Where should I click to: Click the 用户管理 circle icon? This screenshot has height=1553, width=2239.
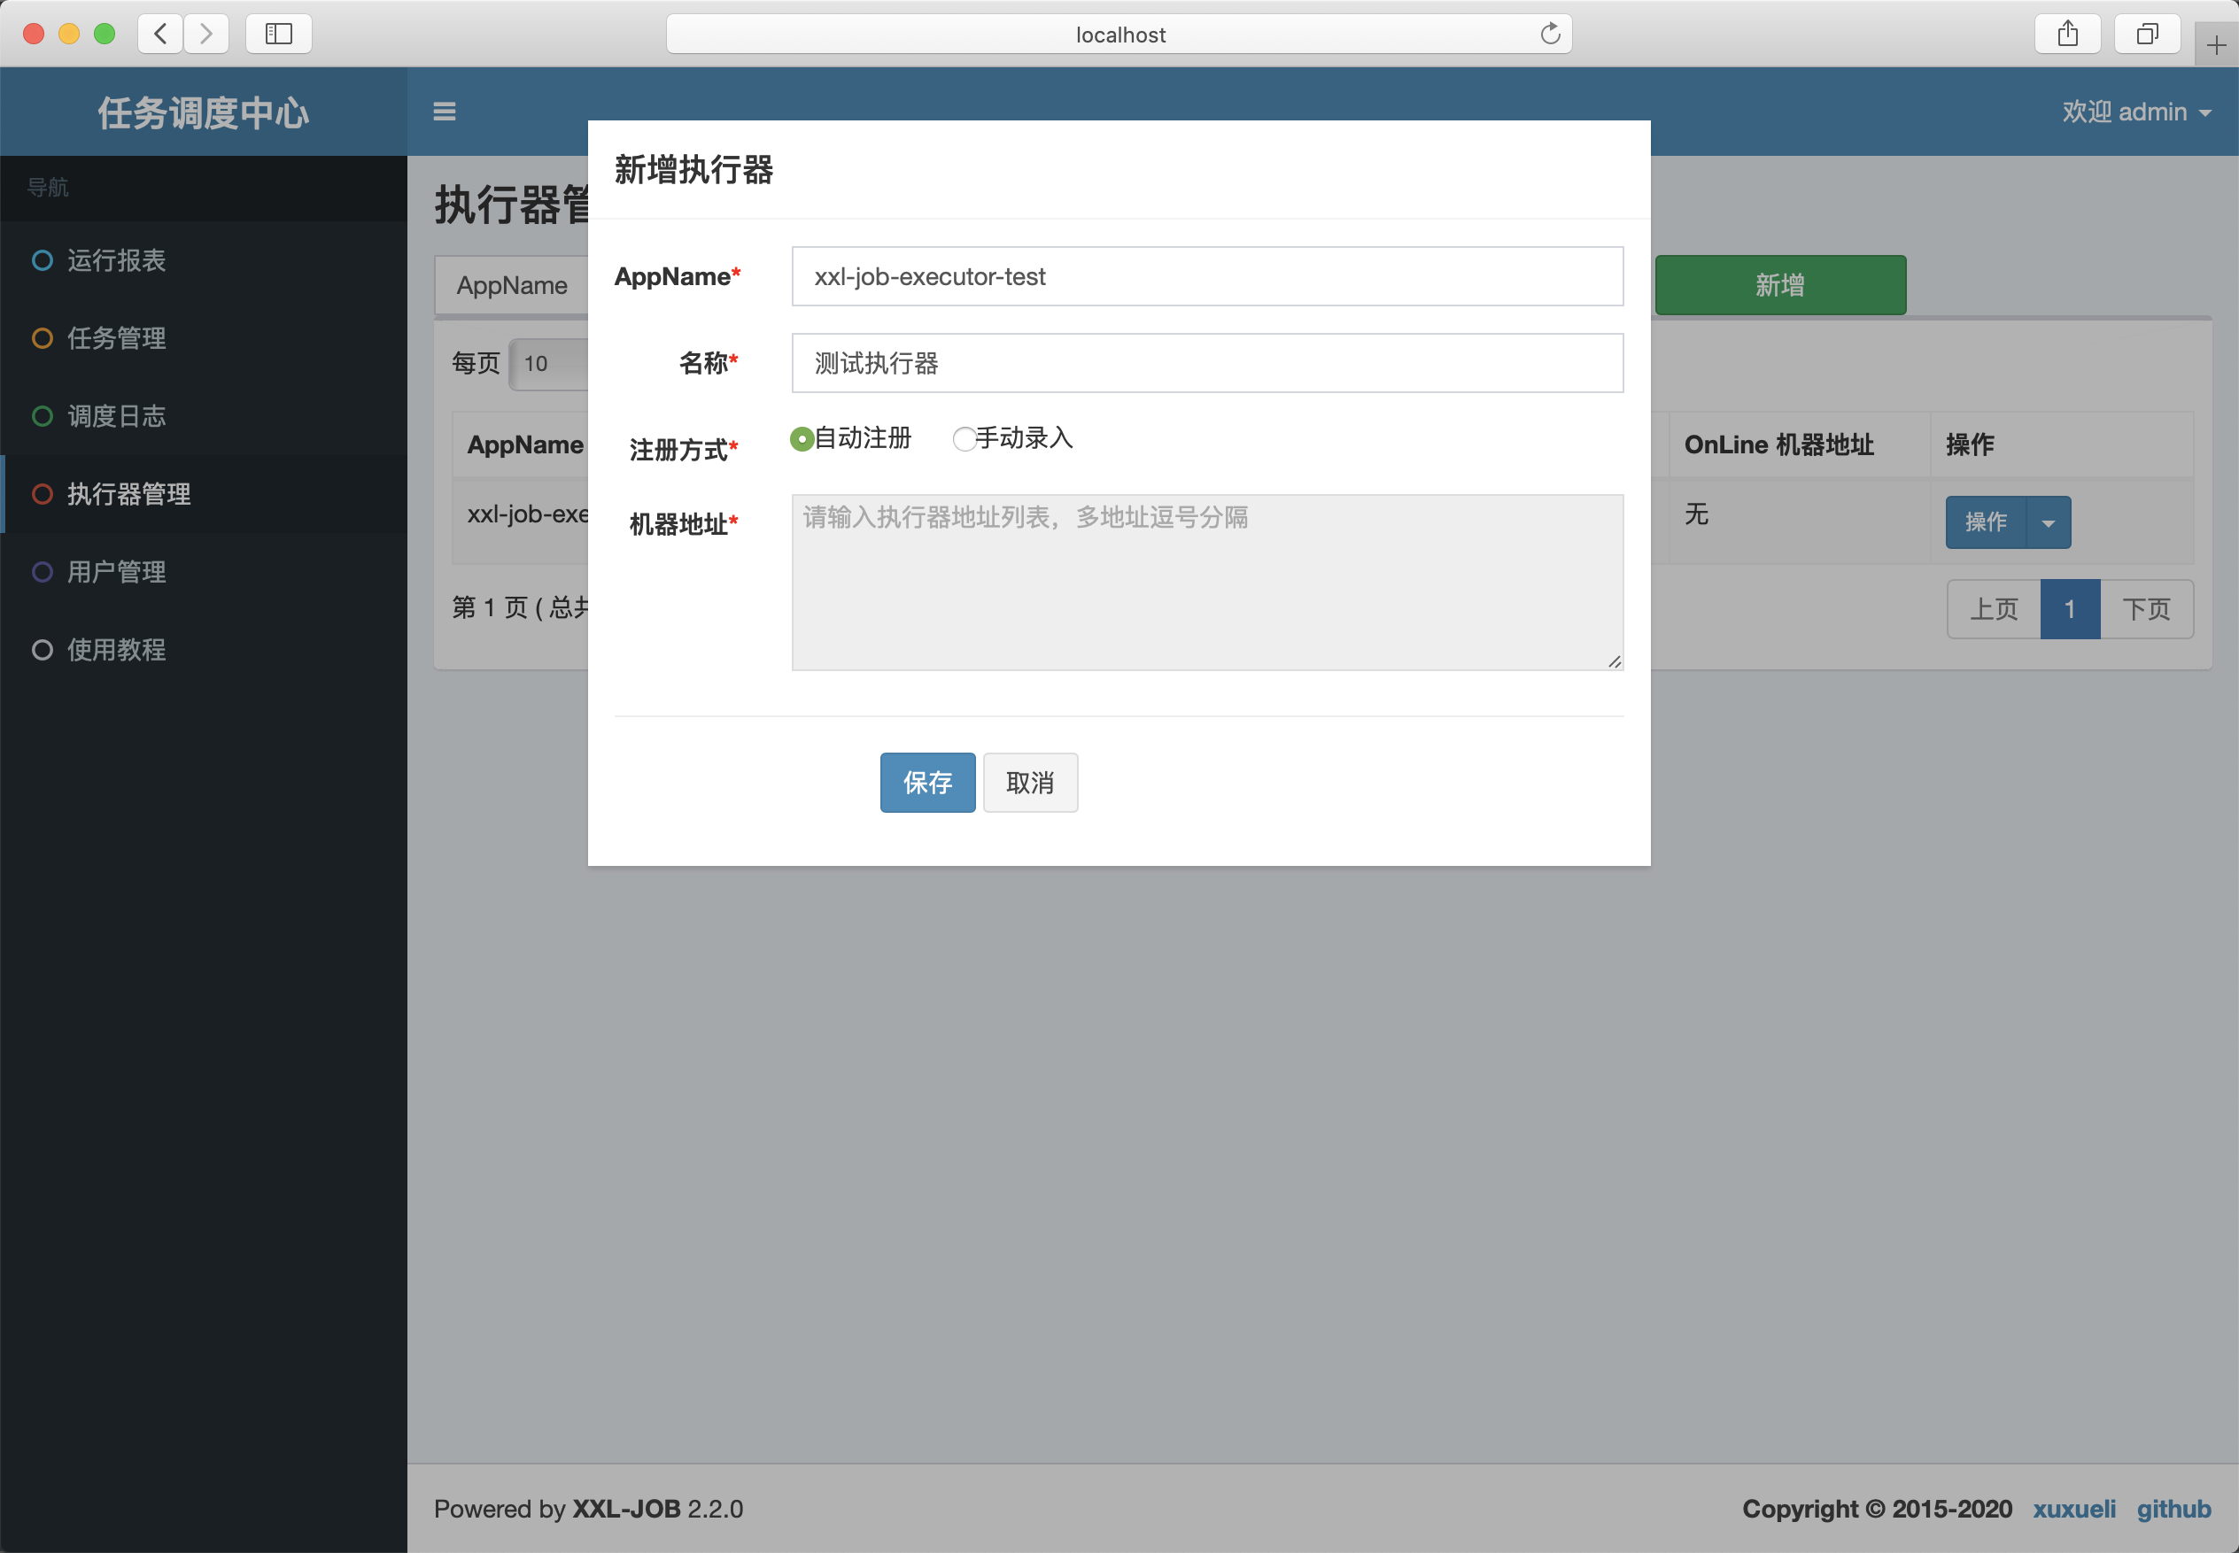[x=42, y=571]
